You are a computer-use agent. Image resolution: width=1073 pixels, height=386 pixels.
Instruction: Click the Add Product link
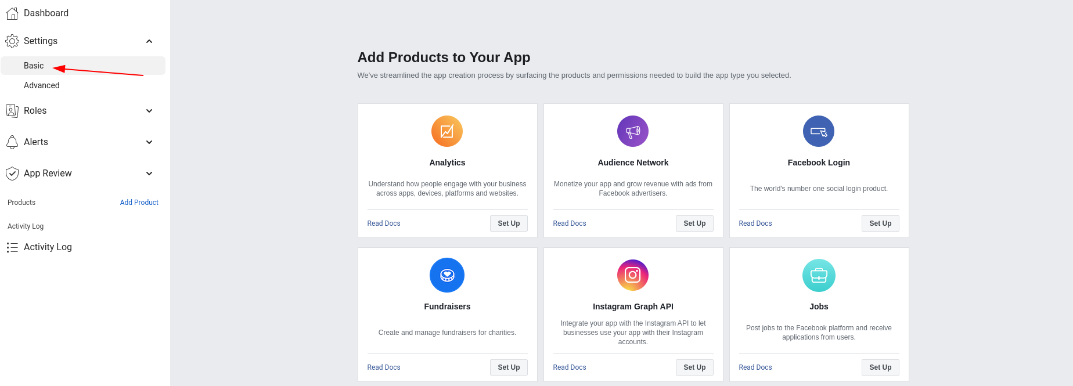point(139,203)
